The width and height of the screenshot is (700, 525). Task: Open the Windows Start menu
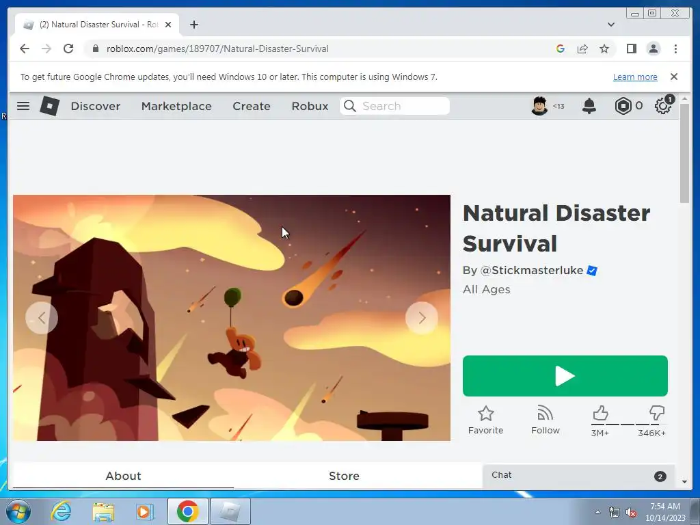click(x=18, y=511)
